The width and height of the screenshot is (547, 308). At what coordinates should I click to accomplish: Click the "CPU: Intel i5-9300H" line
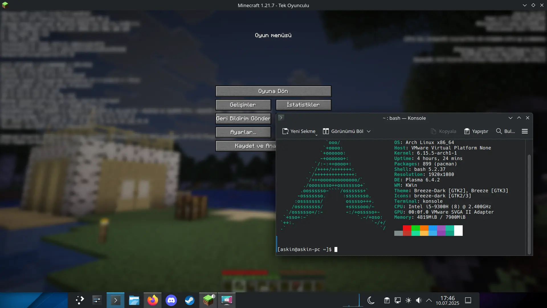click(x=443, y=206)
